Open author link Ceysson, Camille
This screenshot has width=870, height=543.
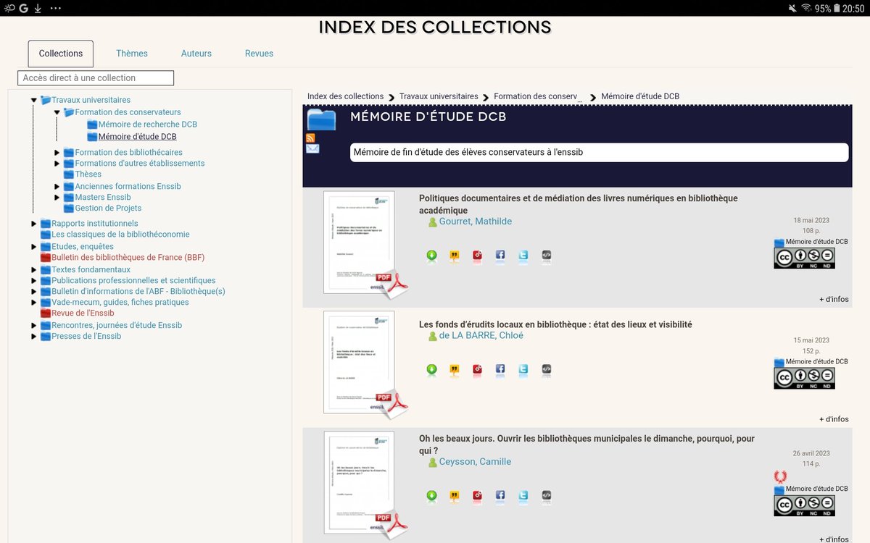pos(475,462)
